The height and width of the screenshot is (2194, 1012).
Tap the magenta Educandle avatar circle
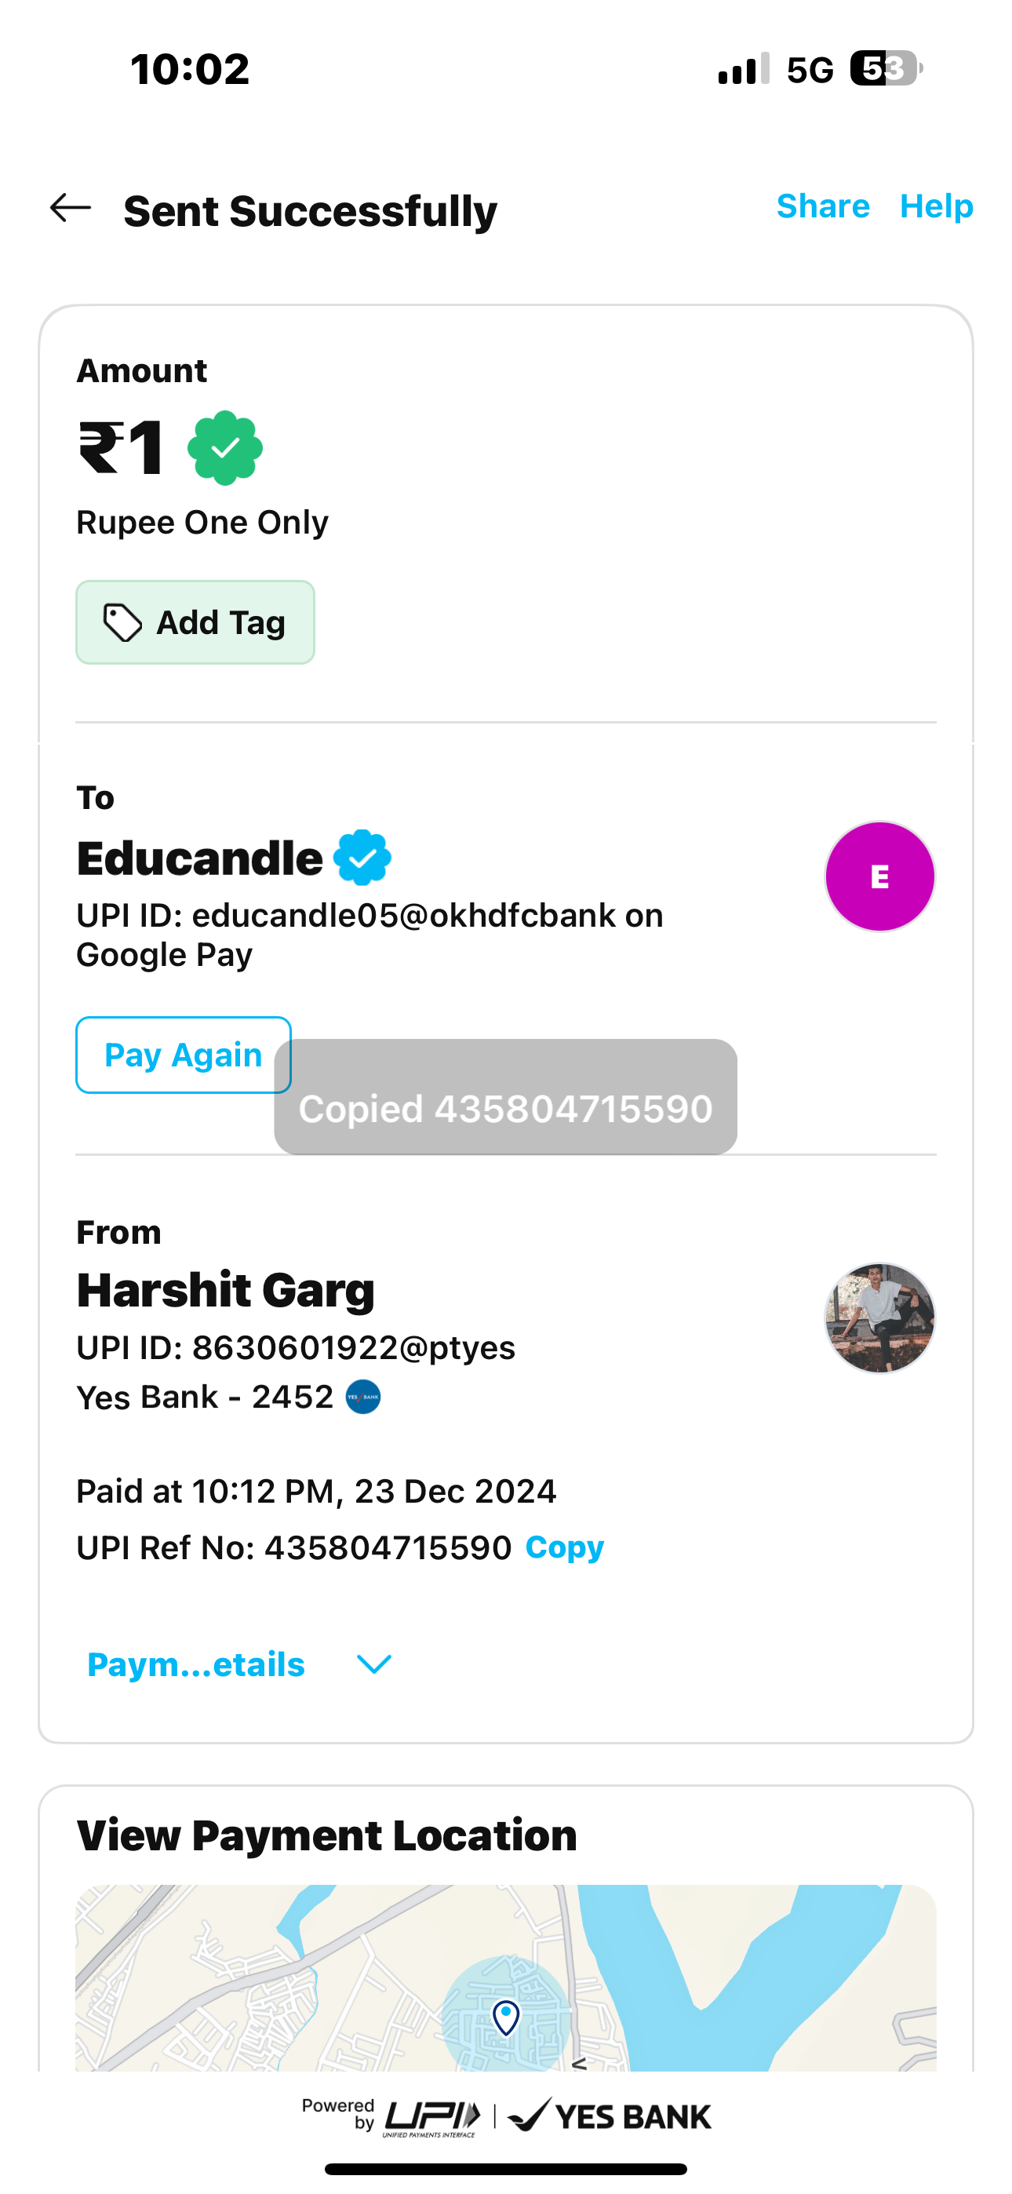879,877
